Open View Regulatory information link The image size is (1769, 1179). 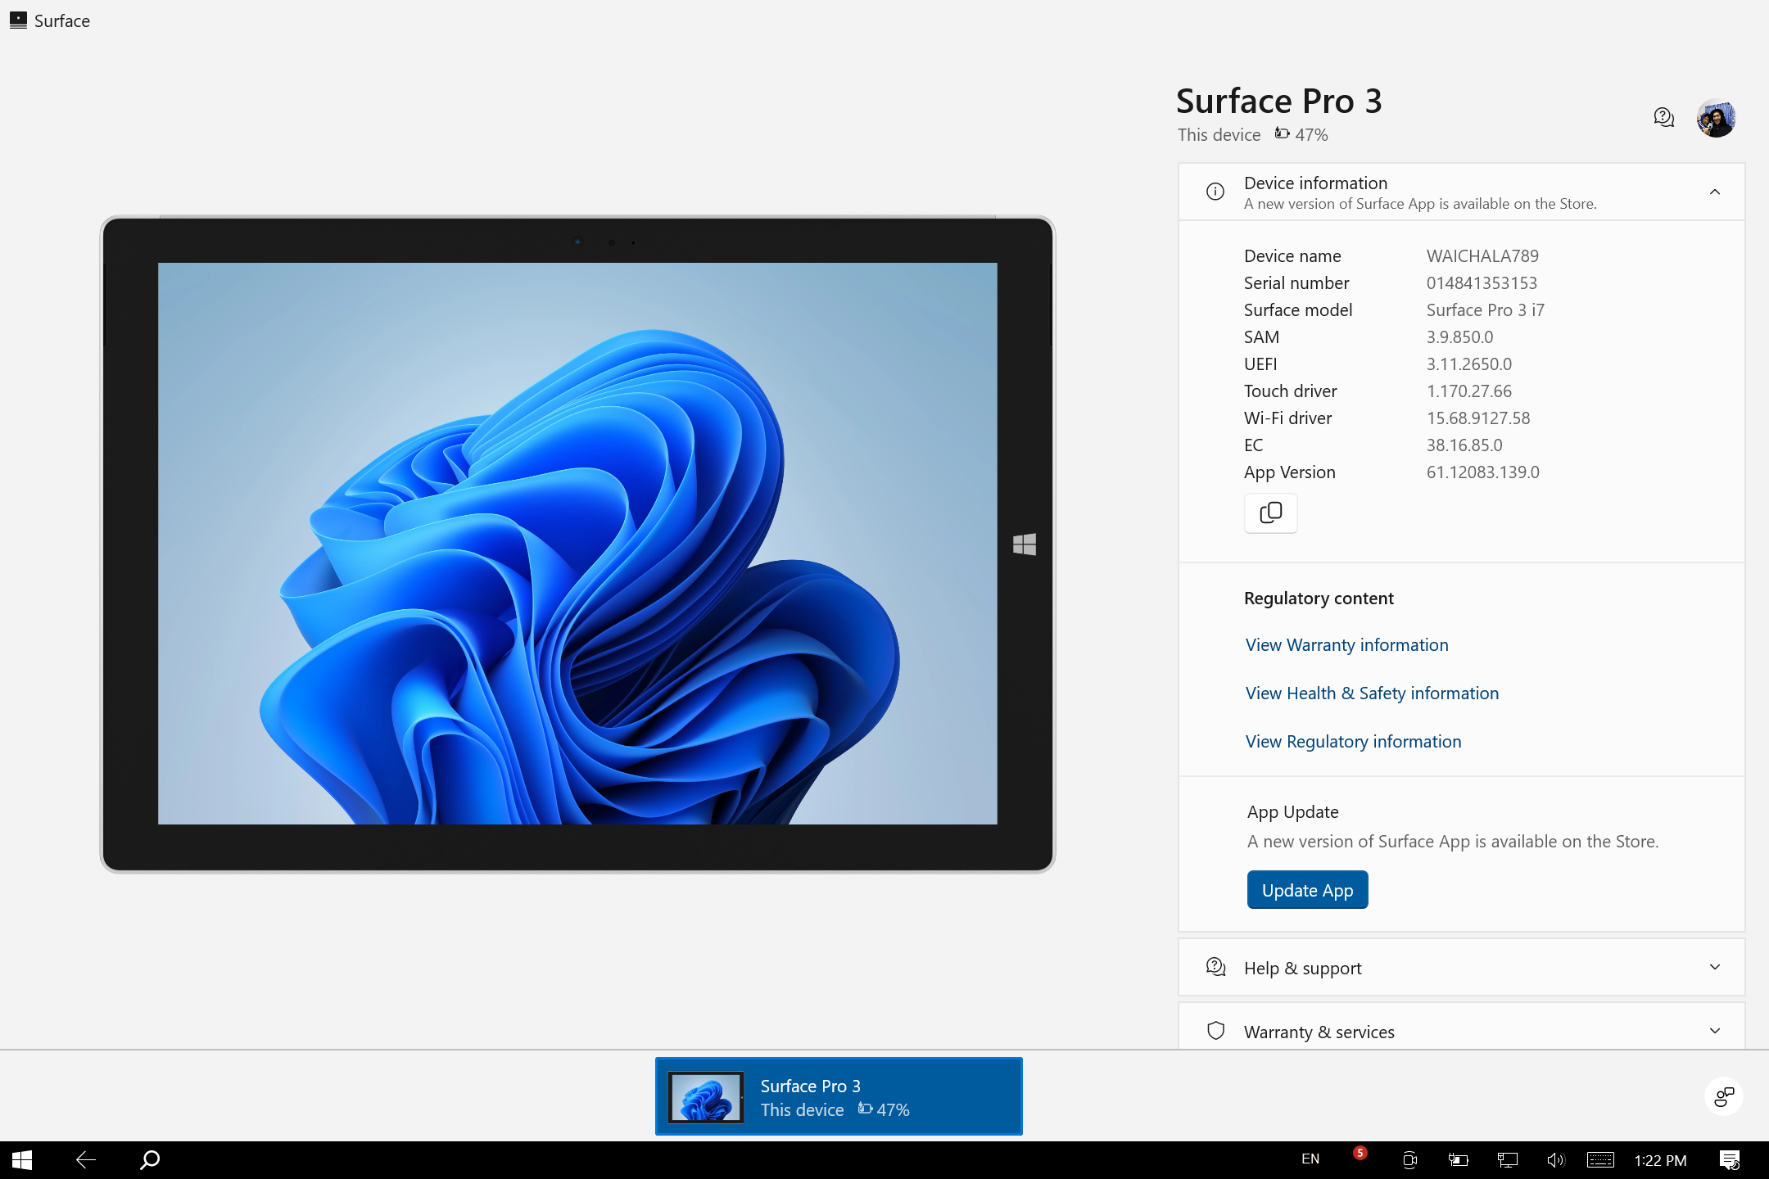coord(1353,742)
